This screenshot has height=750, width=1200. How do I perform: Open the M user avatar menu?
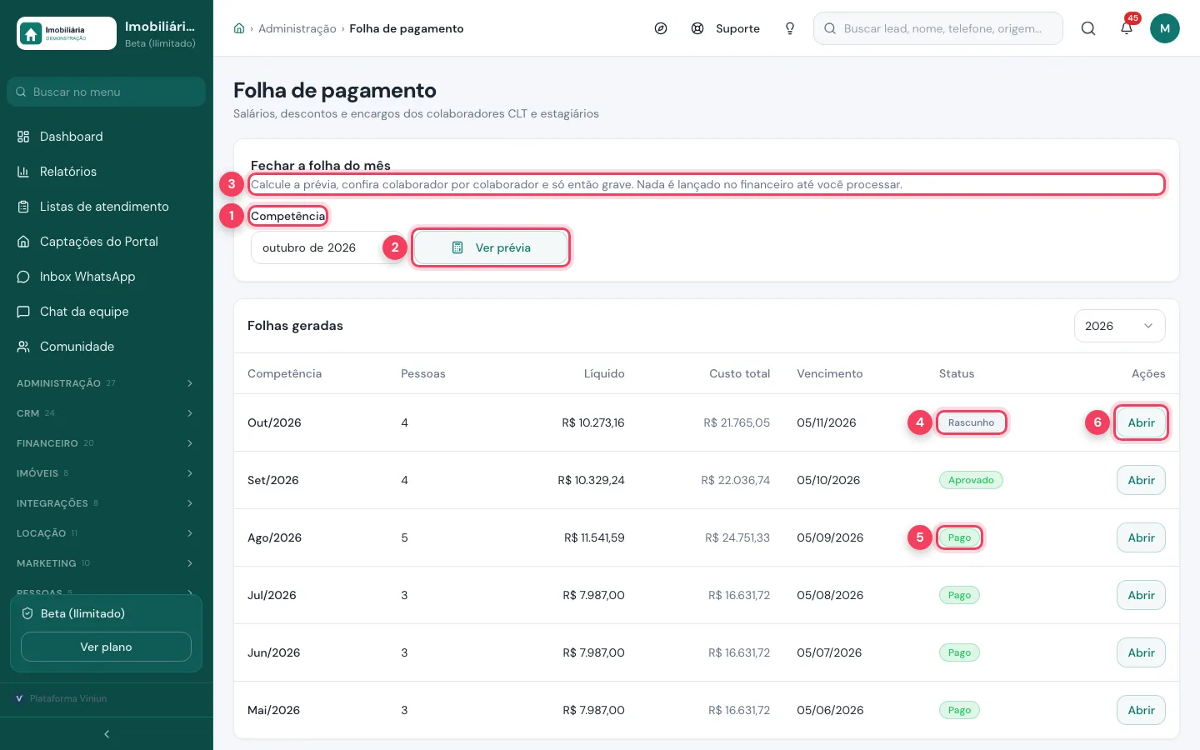click(1165, 28)
